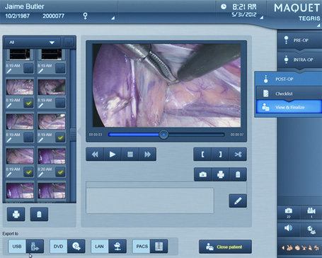Image resolution: width=322 pixels, height=258 pixels.
Task: Check the second-row right thumbnail's checkbox
Action: (x=60, y=103)
